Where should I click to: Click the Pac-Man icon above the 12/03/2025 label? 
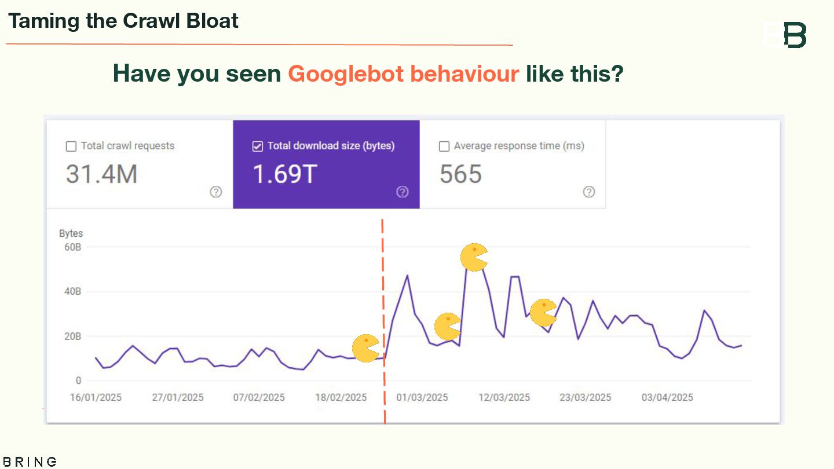pos(543,313)
